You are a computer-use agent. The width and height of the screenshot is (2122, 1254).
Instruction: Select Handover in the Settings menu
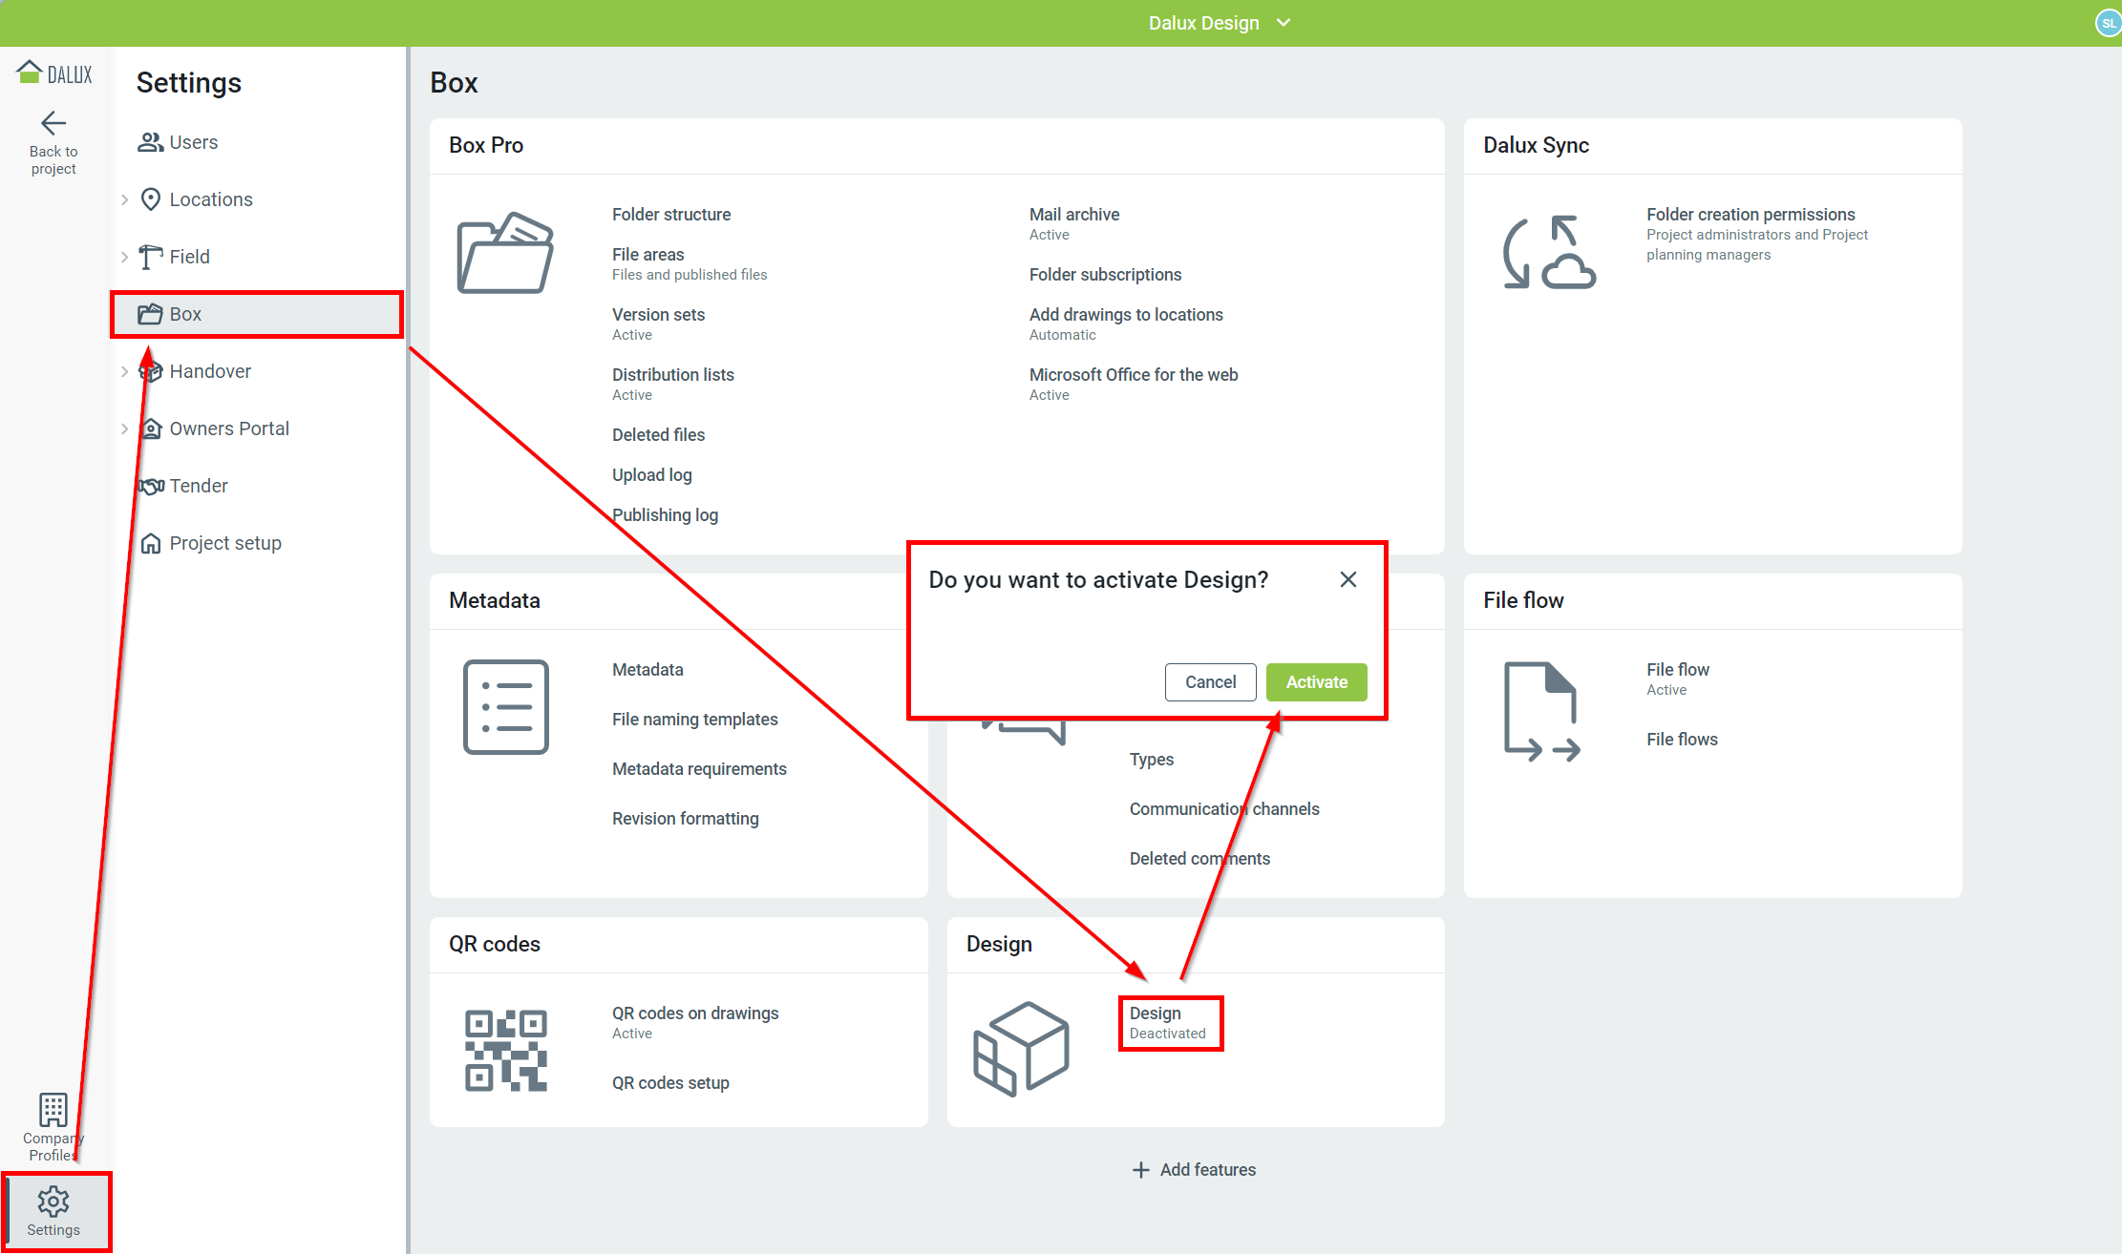pos(209,371)
